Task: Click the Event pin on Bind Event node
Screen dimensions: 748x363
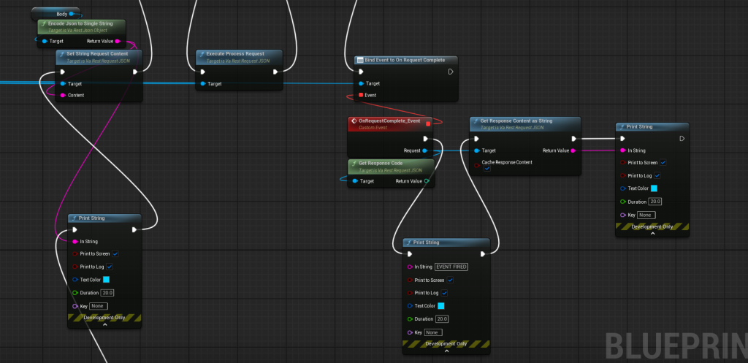Action: point(361,95)
